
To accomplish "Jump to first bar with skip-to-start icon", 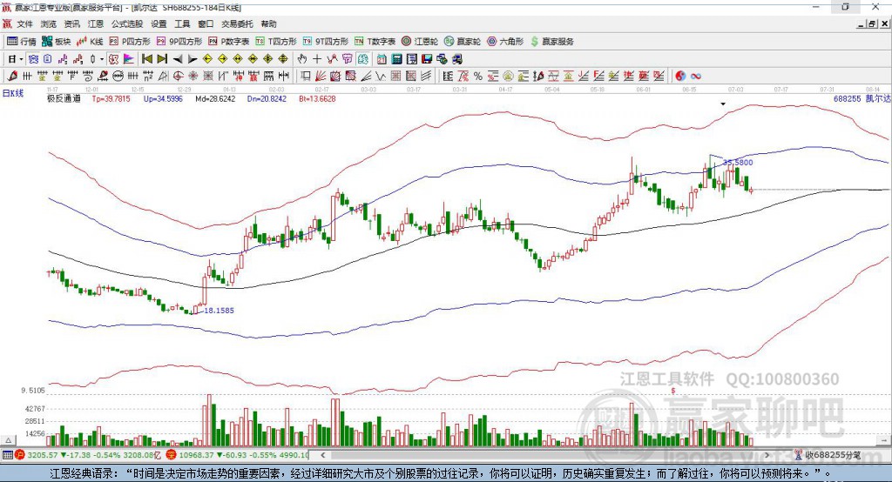I will [x=146, y=59].
